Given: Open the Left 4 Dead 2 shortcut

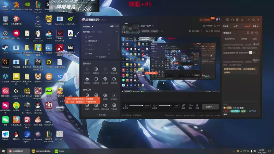Looking at the screenshot, I should 27,93.
